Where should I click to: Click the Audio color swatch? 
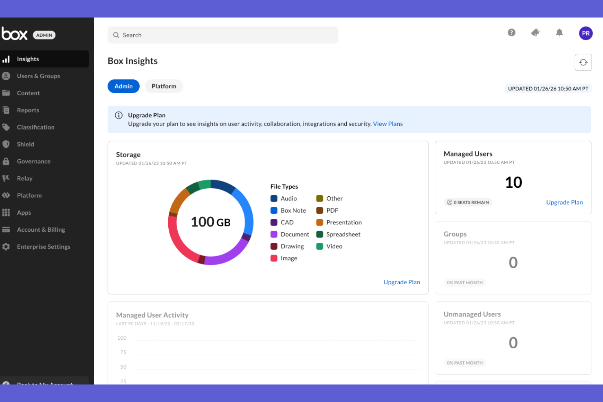click(274, 198)
